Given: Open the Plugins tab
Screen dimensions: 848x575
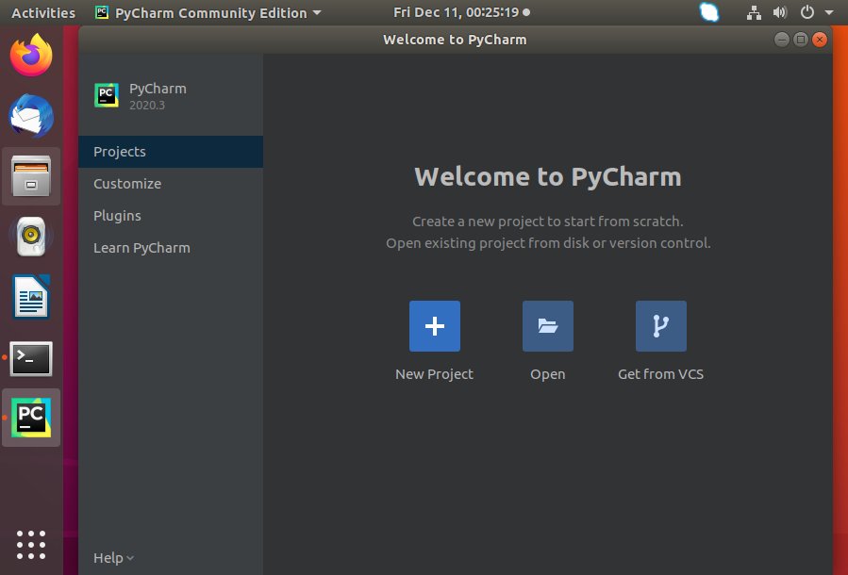Looking at the screenshot, I should click(171, 216).
